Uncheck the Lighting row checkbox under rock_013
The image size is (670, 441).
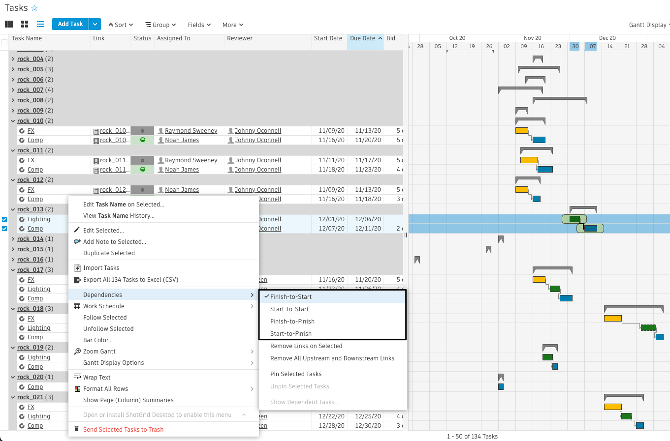coord(5,219)
